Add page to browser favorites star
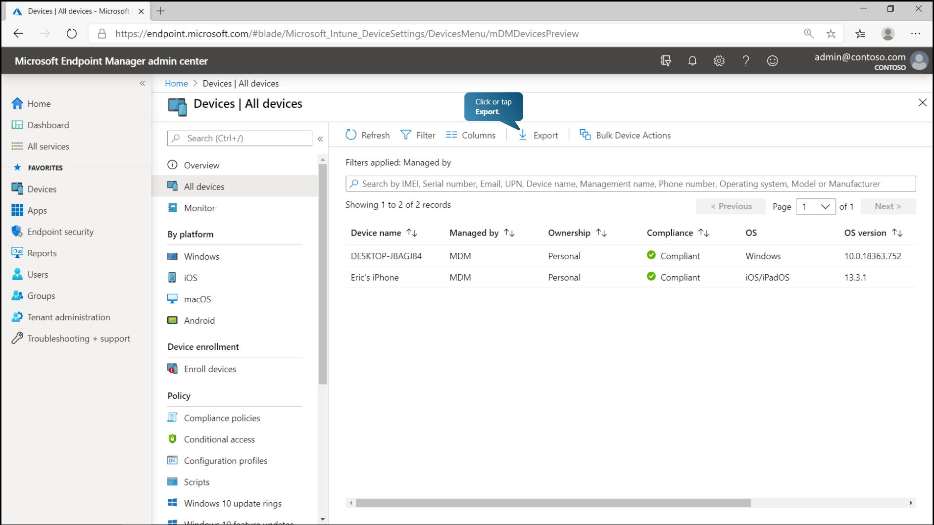 click(x=831, y=34)
